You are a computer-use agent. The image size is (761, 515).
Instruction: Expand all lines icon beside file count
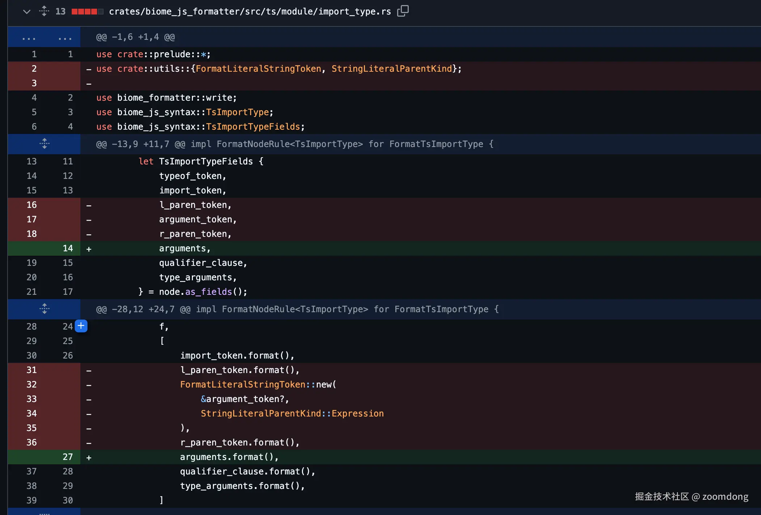[44, 11]
